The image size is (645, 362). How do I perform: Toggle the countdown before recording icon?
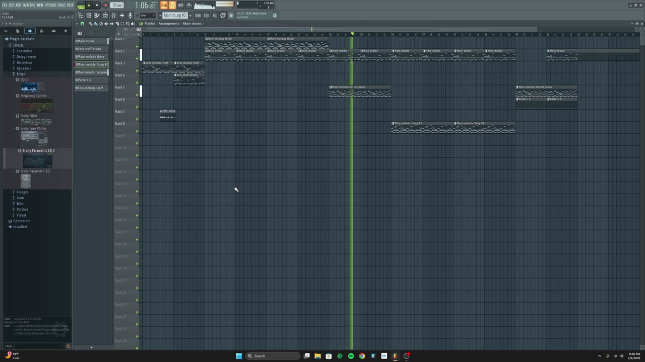point(172,6)
